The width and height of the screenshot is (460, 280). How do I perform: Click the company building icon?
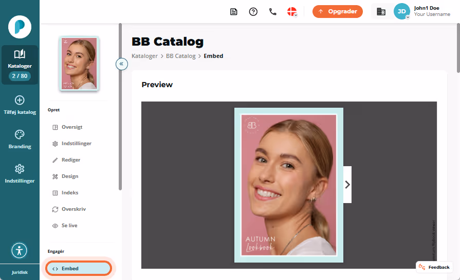[381, 11]
